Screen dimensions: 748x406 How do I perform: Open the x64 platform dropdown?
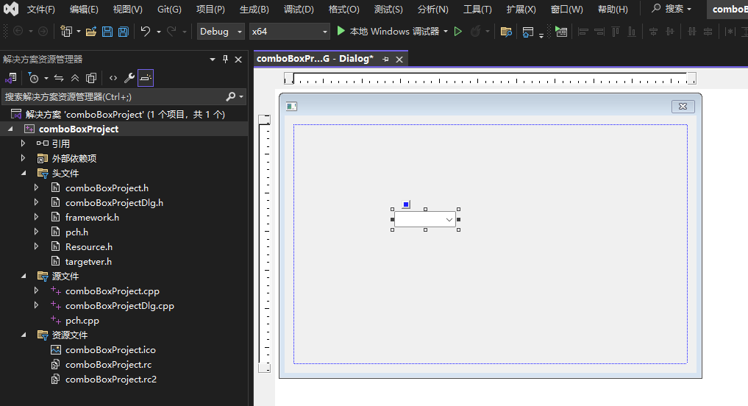pos(288,32)
